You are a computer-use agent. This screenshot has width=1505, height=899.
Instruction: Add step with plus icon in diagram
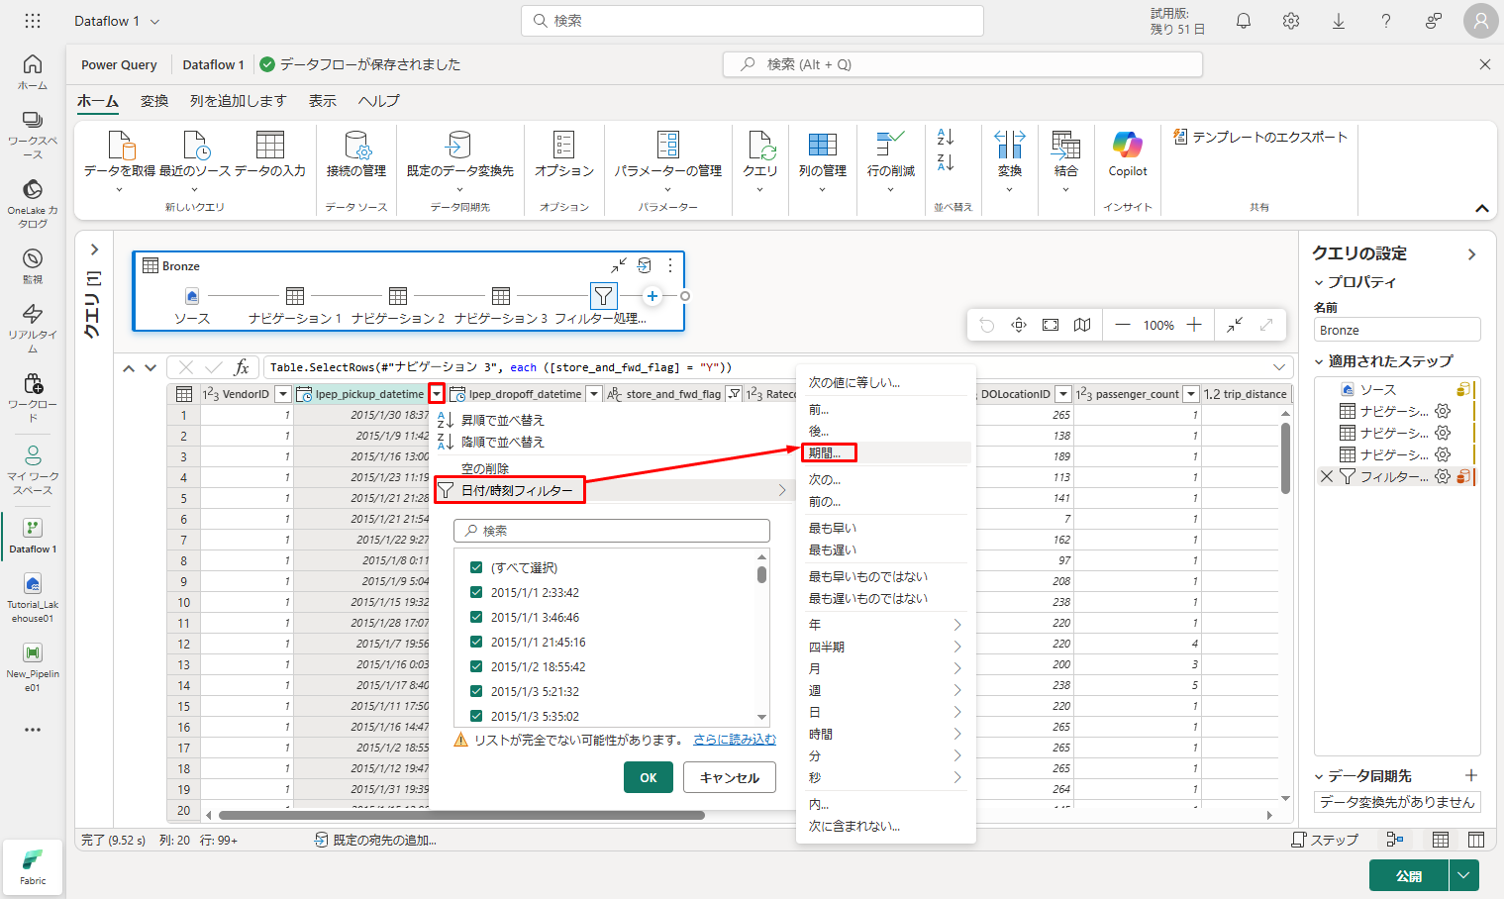[x=652, y=296]
